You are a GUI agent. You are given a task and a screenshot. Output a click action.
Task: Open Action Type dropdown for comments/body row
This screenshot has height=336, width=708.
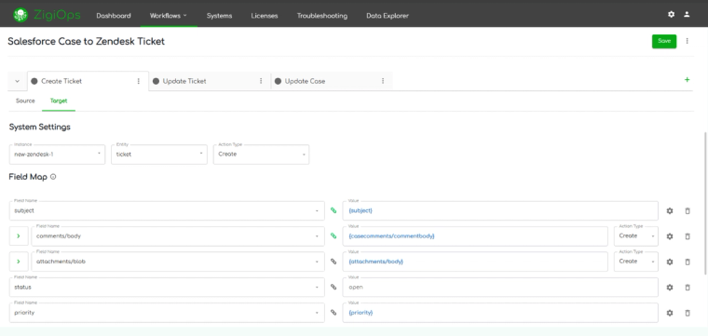[x=635, y=235]
